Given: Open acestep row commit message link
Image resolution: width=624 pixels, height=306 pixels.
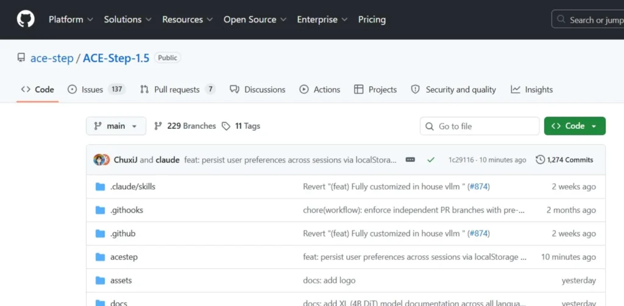Looking at the screenshot, I should 414,257.
